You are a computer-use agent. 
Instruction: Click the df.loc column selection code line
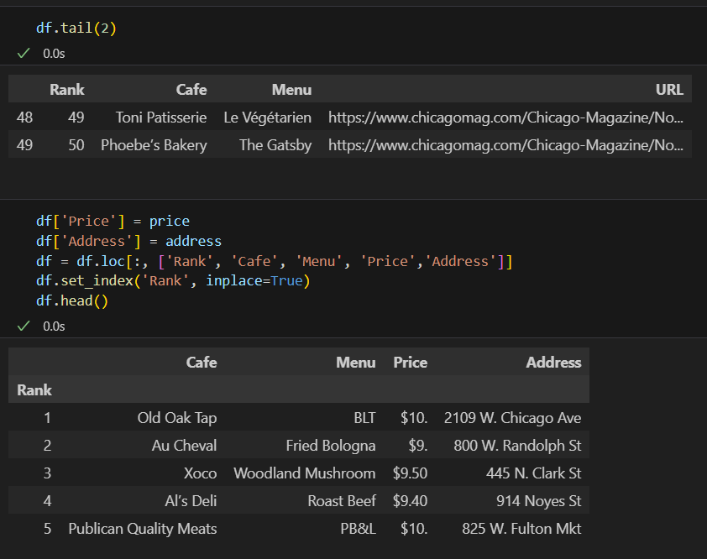[274, 261]
